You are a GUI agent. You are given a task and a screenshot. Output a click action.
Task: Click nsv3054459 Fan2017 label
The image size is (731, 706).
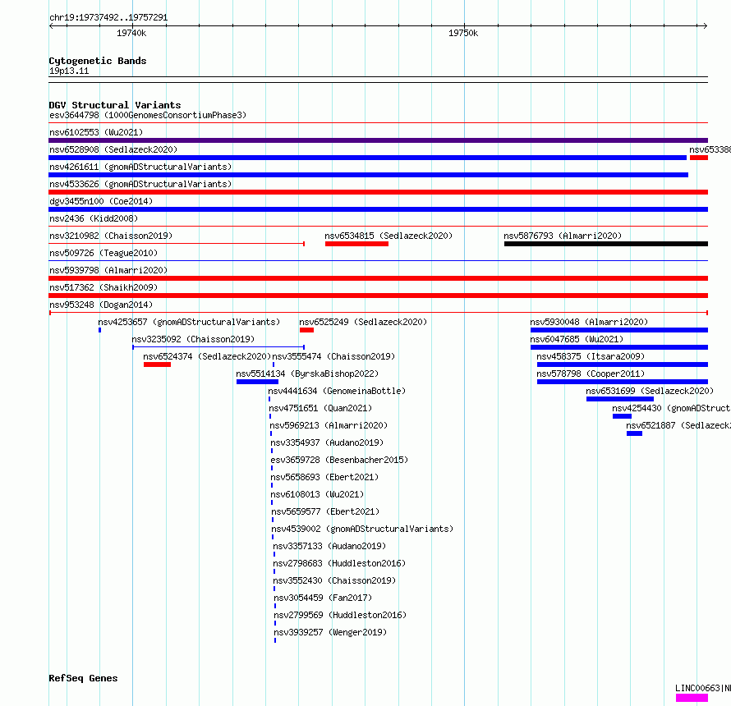pos(323,598)
